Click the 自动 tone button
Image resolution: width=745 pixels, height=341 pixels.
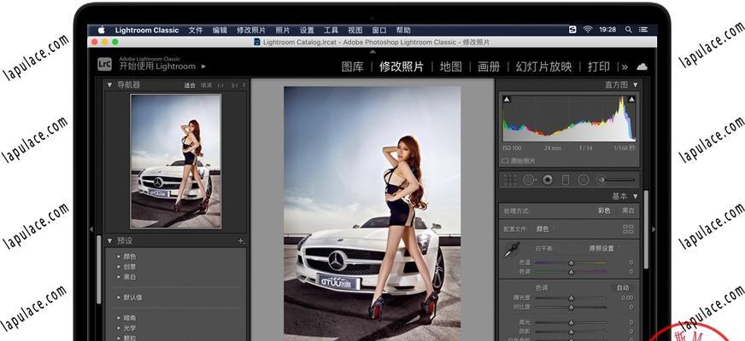623,288
